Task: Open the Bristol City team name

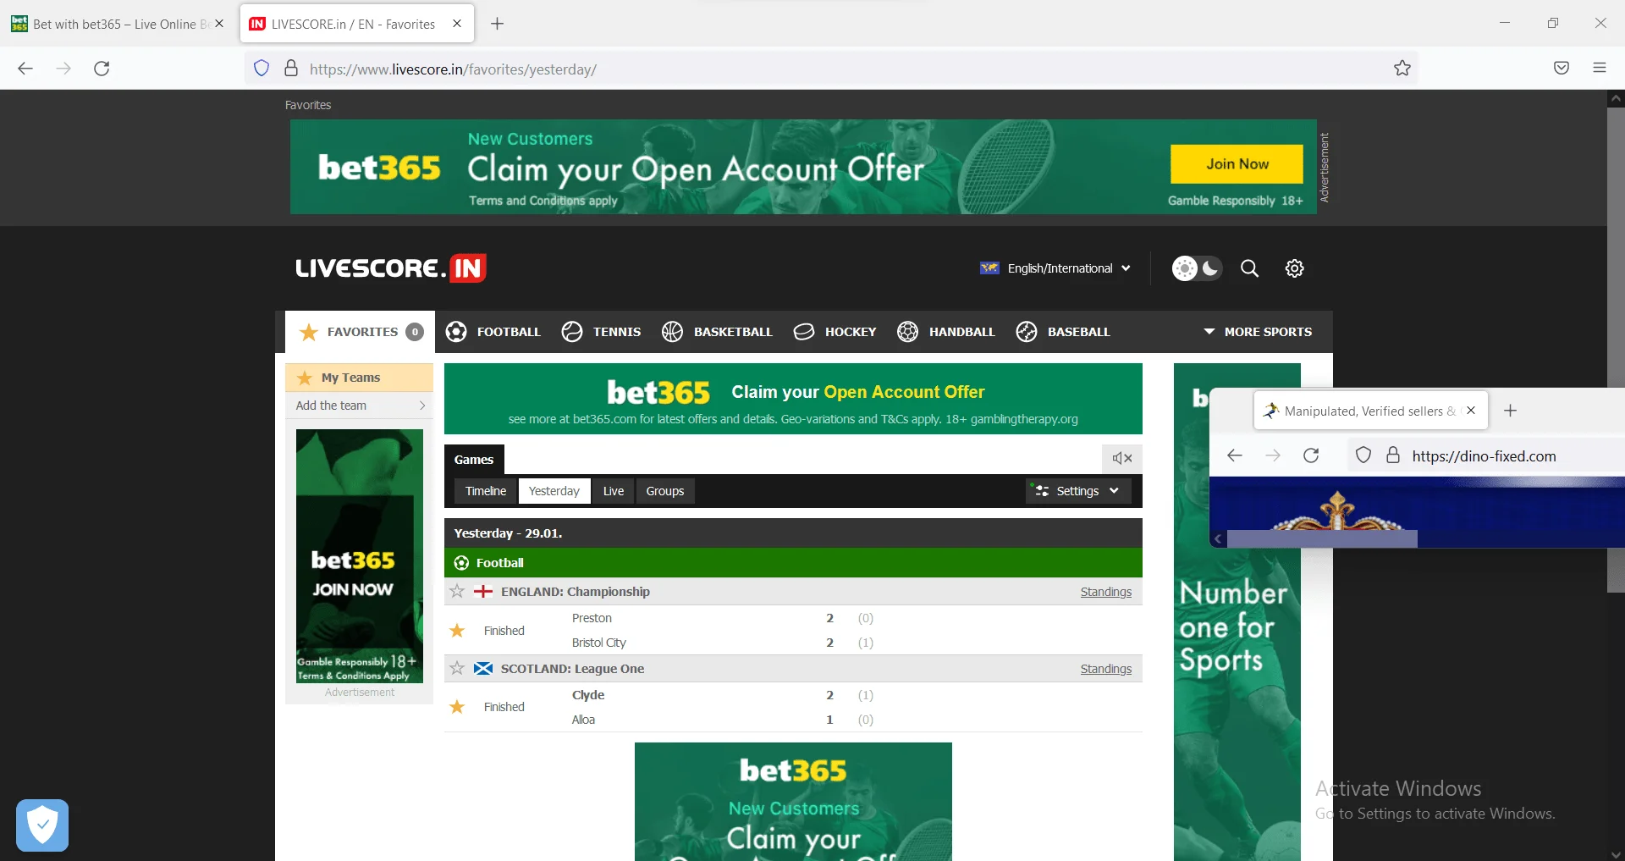Action: 599,643
